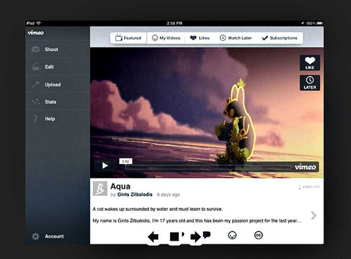Screen dimensions: 351x259
Task: Expand the video info panel
Action: coord(309,187)
